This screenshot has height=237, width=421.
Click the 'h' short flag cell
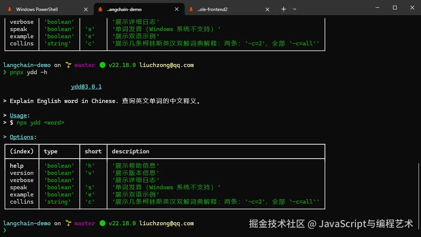click(x=90, y=166)
